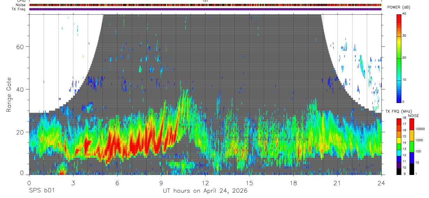Click the '13' label on TX FRQ scale
This screenshot has height=198, width=429.
pos(404,149)
